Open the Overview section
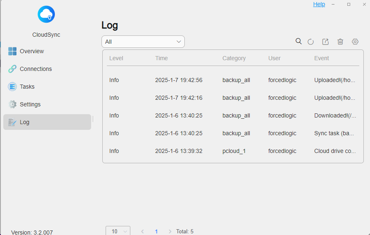 [x=47, y=51]
